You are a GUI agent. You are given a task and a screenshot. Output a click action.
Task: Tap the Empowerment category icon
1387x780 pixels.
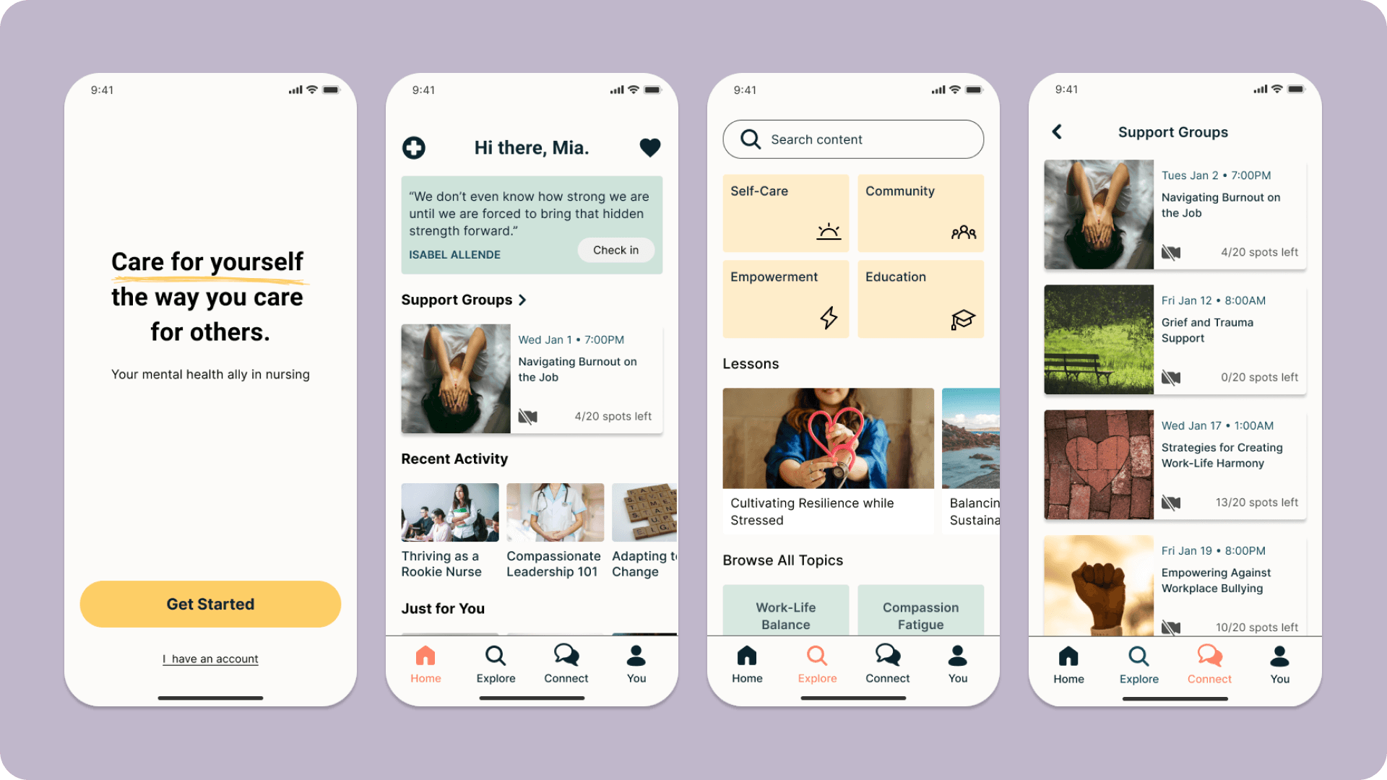click(828, 317)
